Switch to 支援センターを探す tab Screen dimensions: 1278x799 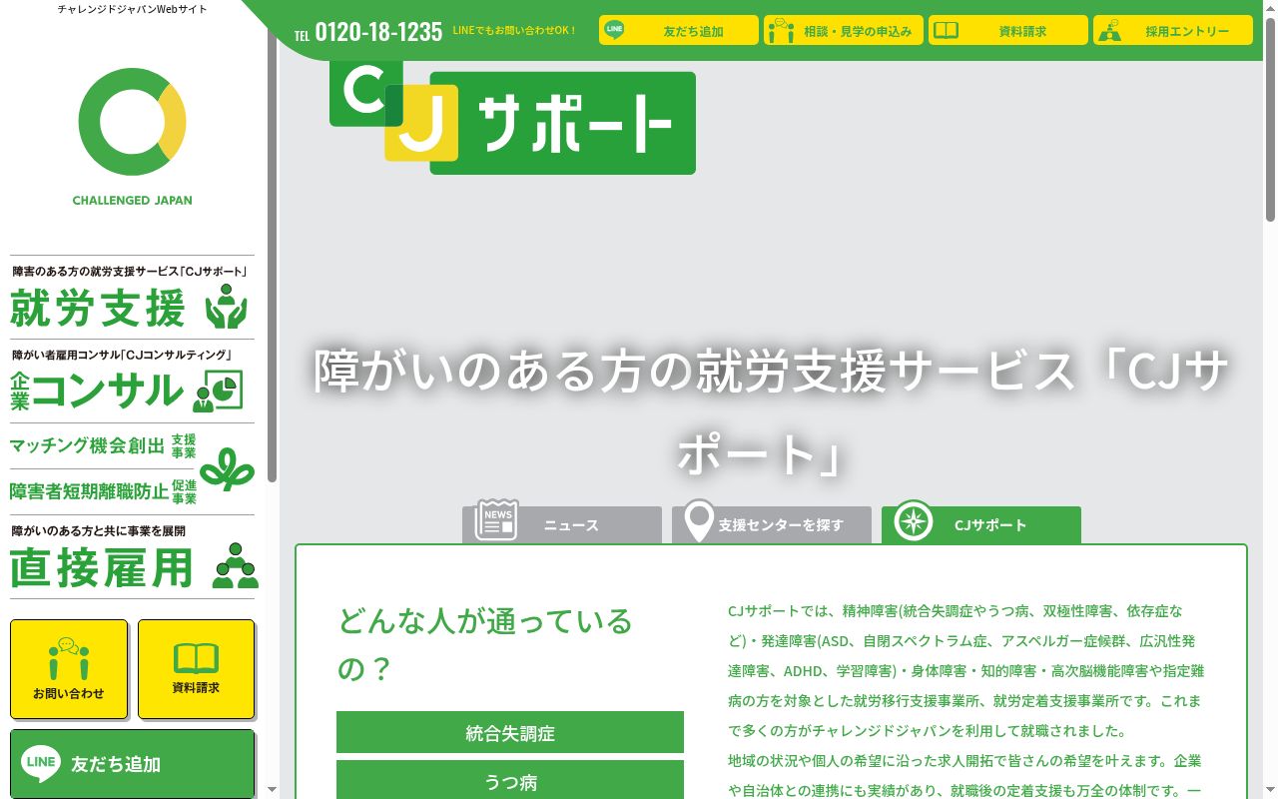pos(772,524)
